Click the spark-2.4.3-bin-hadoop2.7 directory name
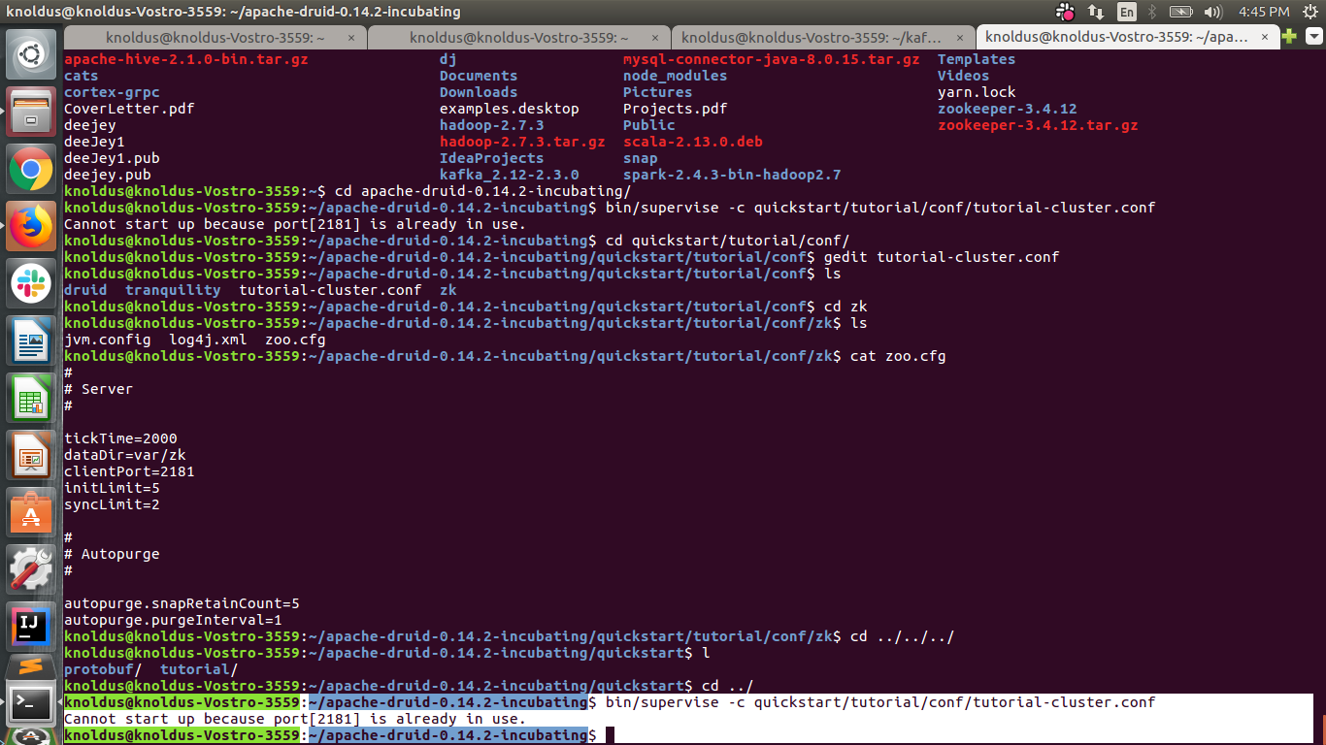This screenshot has height=745, width=1326. point(732,175)
